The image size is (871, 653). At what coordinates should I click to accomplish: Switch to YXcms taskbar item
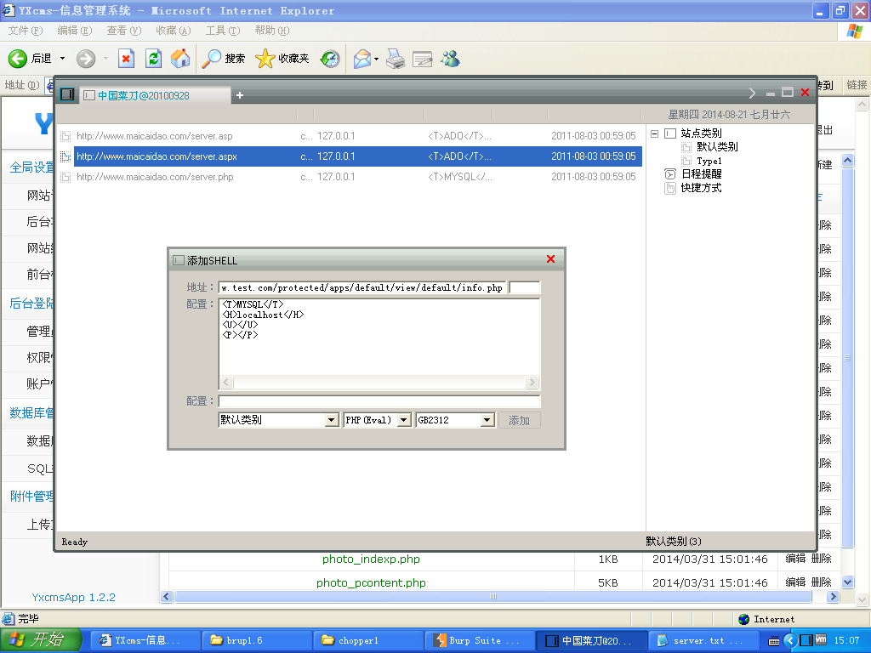145,641
